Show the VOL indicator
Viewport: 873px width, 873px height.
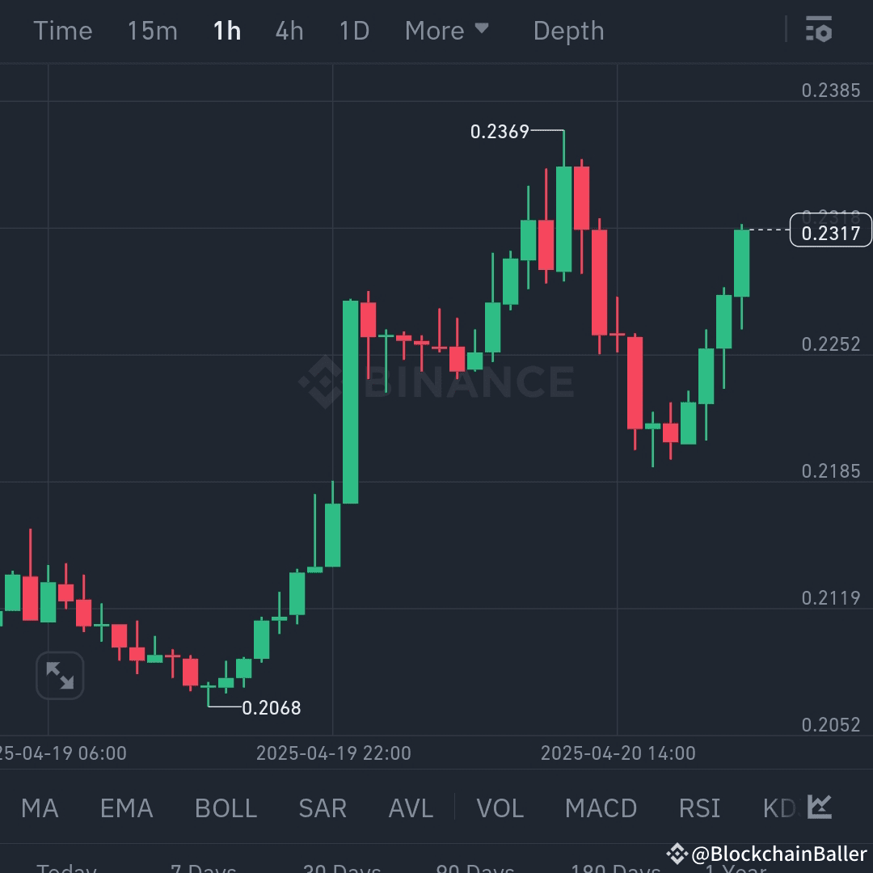[500, 808]
